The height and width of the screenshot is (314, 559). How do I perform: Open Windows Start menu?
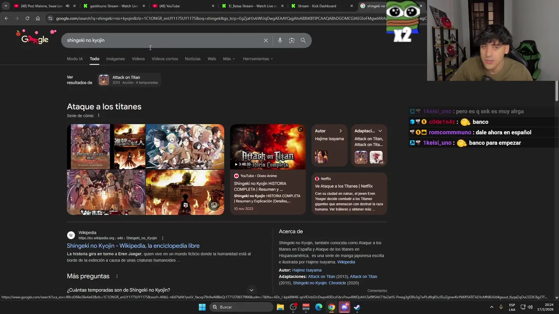pyautogui.click(x=202, y=307)
